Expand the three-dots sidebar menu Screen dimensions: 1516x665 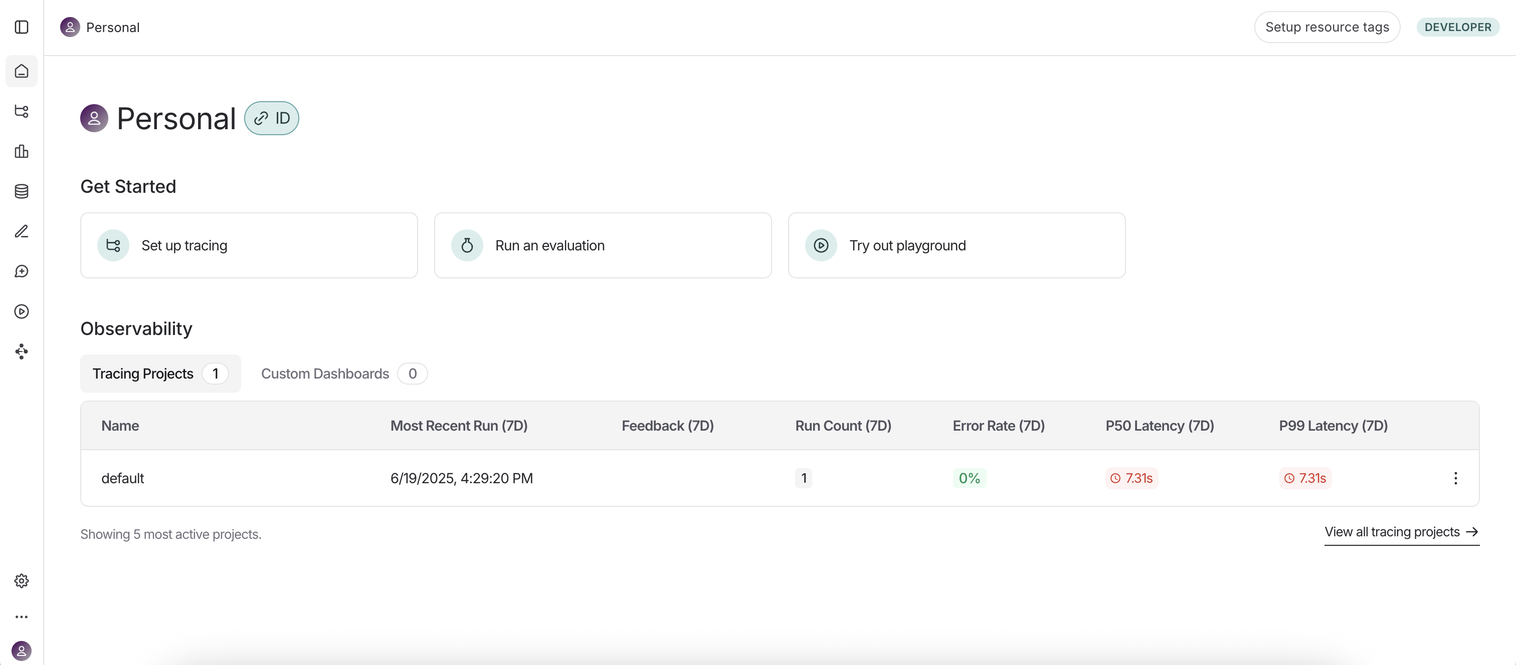22,617
